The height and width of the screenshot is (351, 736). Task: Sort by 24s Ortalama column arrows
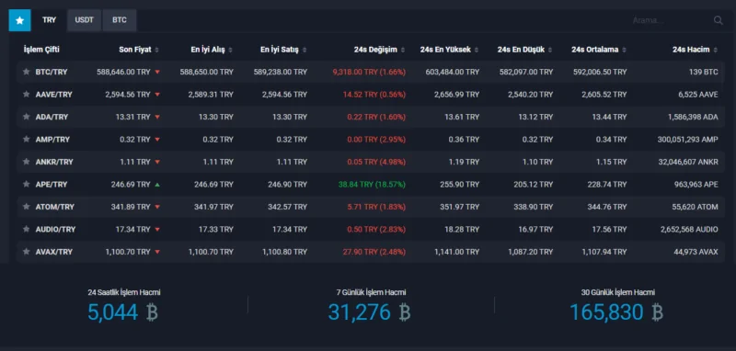624,51
